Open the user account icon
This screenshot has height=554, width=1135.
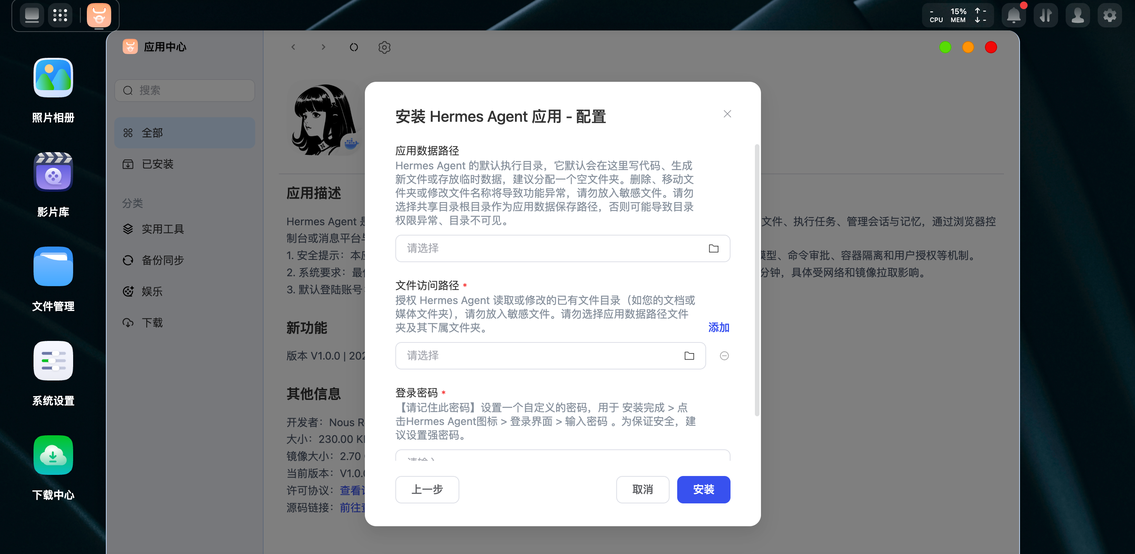click(x=1078, y=16)
